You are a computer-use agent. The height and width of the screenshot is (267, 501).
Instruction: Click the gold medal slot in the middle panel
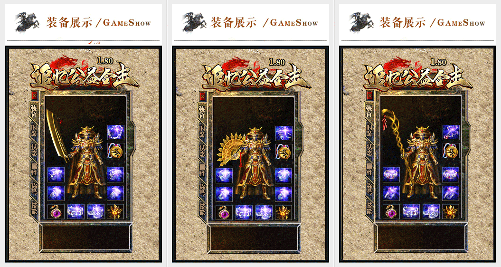click(284, 152)
